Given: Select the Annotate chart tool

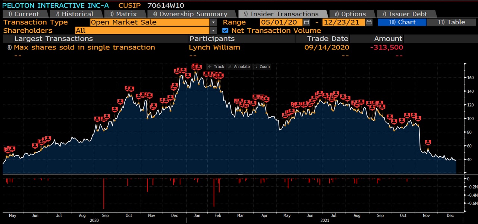Looking at the screenshot, I should click(239, 67).
